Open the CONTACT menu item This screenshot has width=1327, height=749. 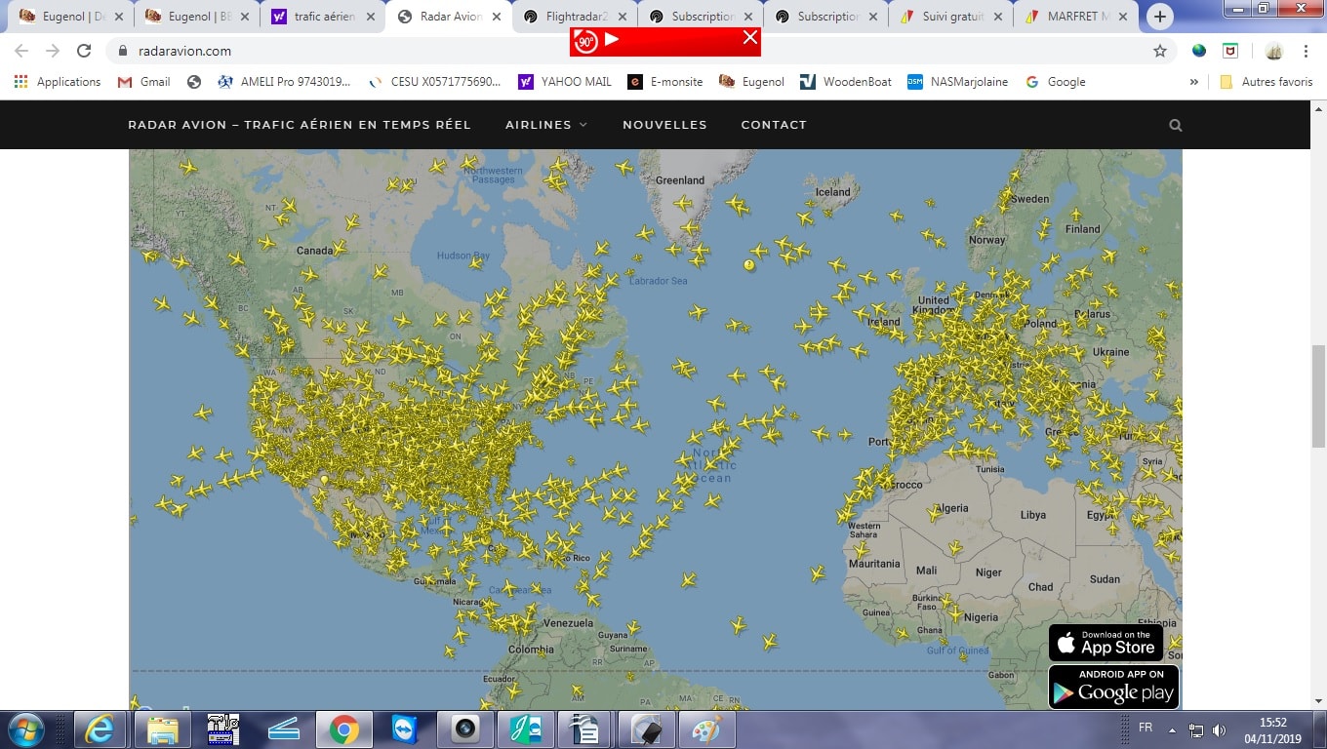774,125
